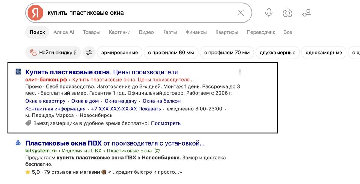Select the Поиск tab
This screenshot has width=360, height=184.
click(37, 32)
